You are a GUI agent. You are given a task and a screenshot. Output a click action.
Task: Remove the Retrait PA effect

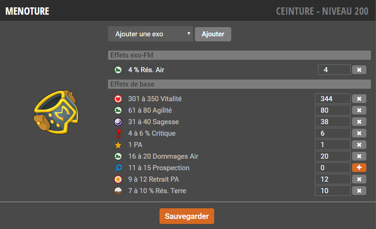359,179
